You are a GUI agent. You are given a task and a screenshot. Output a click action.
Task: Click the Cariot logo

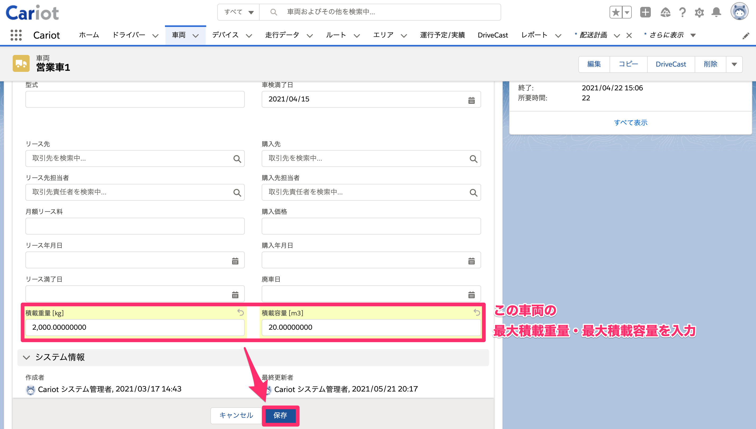click(33, 12)
